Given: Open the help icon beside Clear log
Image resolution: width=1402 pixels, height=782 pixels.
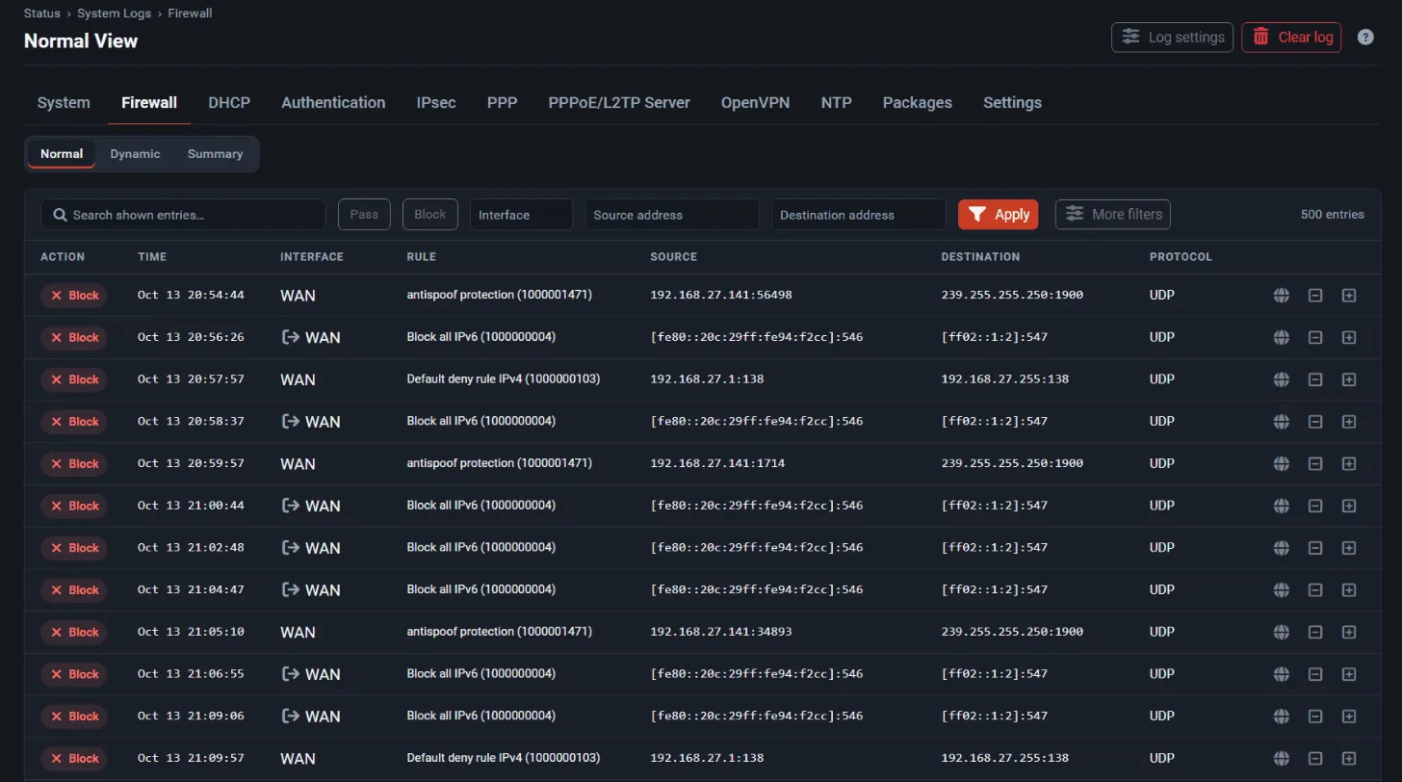Looking at the screenshot, I should [1365, 38].
